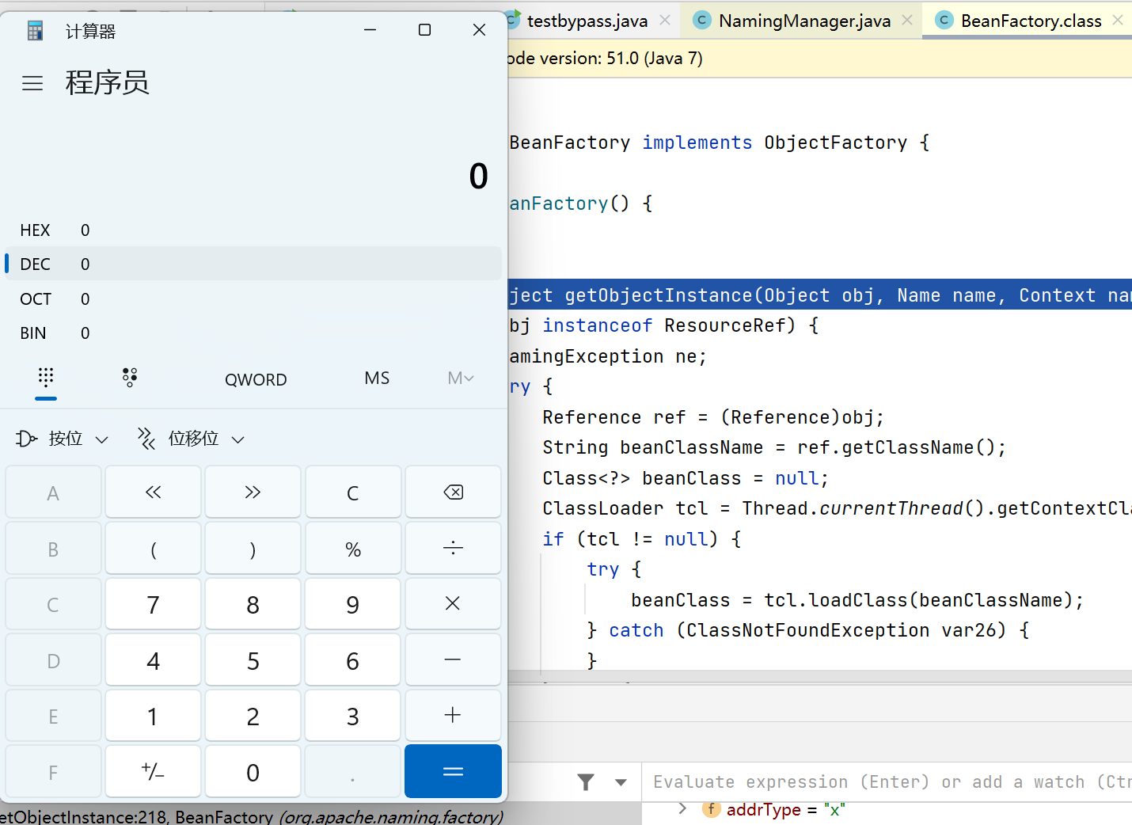Click the divide operator key
This screenshot has width=1132, height=825.
coord(453,548)
